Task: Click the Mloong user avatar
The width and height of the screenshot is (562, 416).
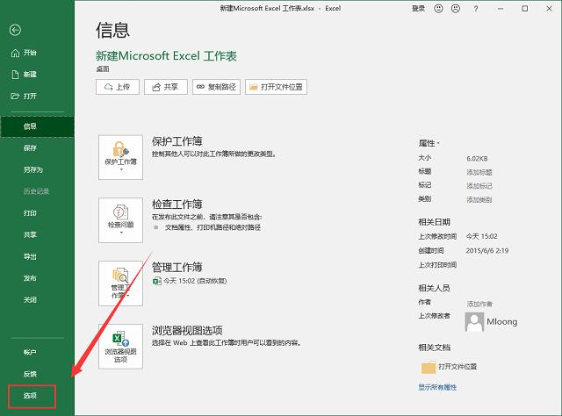Action: (474, 322)
